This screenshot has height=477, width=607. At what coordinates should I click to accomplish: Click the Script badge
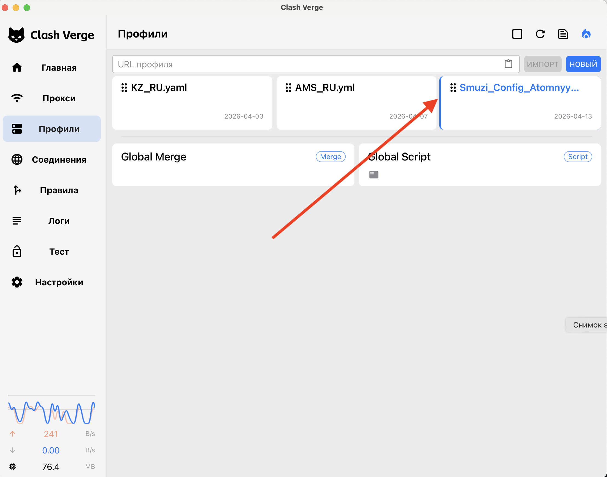coord(578,157)
